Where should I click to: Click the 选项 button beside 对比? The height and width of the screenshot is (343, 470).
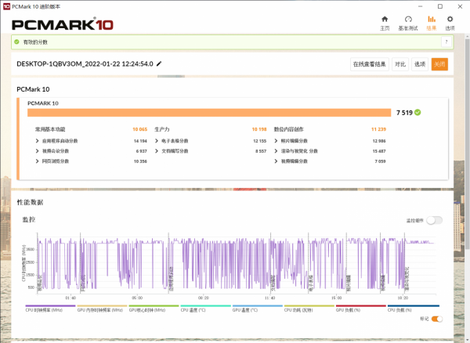pyautogui.click(x=420, y=64)
